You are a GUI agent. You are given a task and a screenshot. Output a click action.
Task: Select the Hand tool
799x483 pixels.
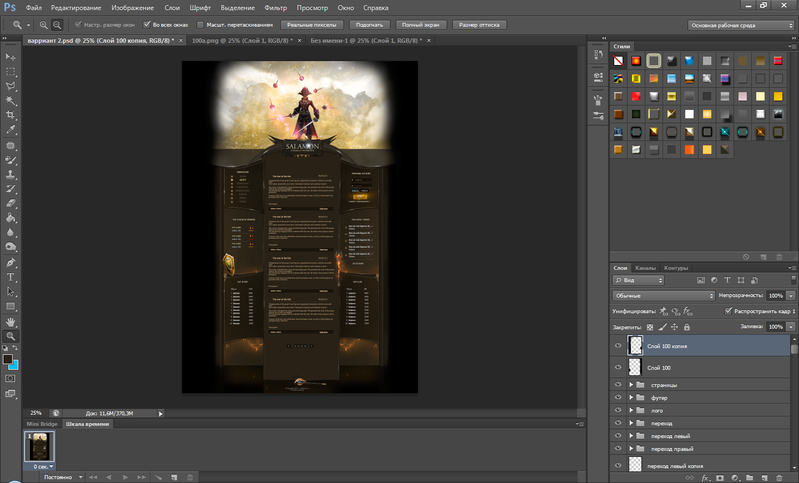click(11, 321)
